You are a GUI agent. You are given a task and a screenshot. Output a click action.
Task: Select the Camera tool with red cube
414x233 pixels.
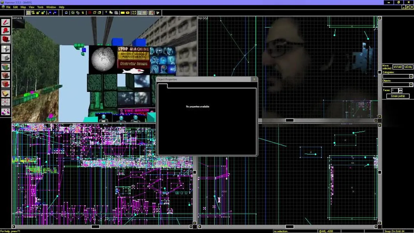pos(5,39)
